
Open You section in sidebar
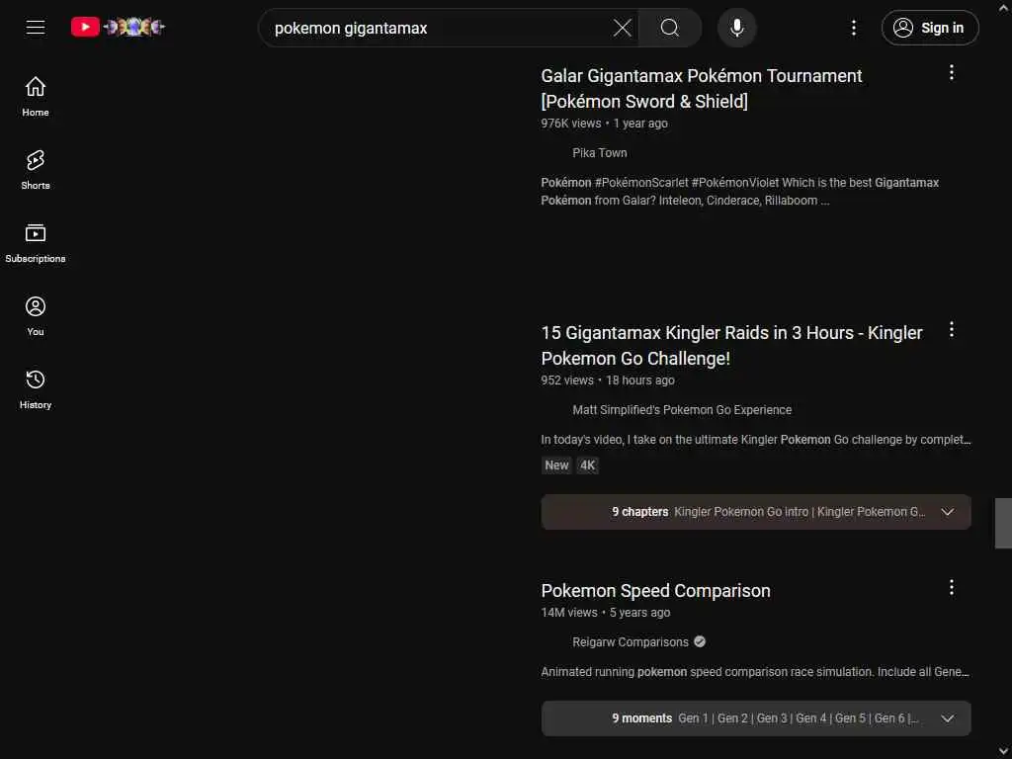(36, 316)
